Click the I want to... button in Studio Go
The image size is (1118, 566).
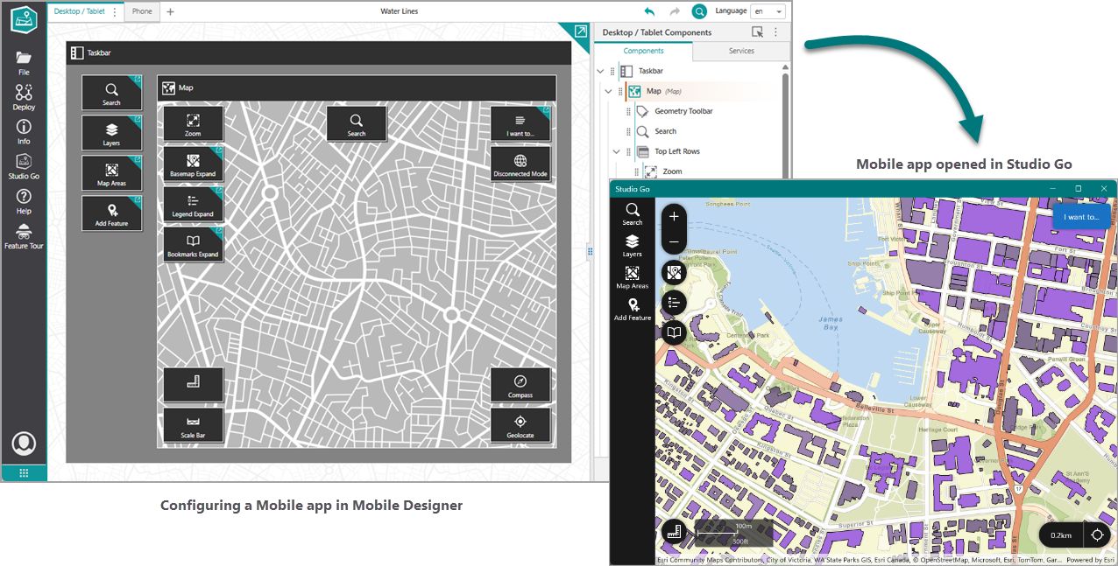[1081, 217]
